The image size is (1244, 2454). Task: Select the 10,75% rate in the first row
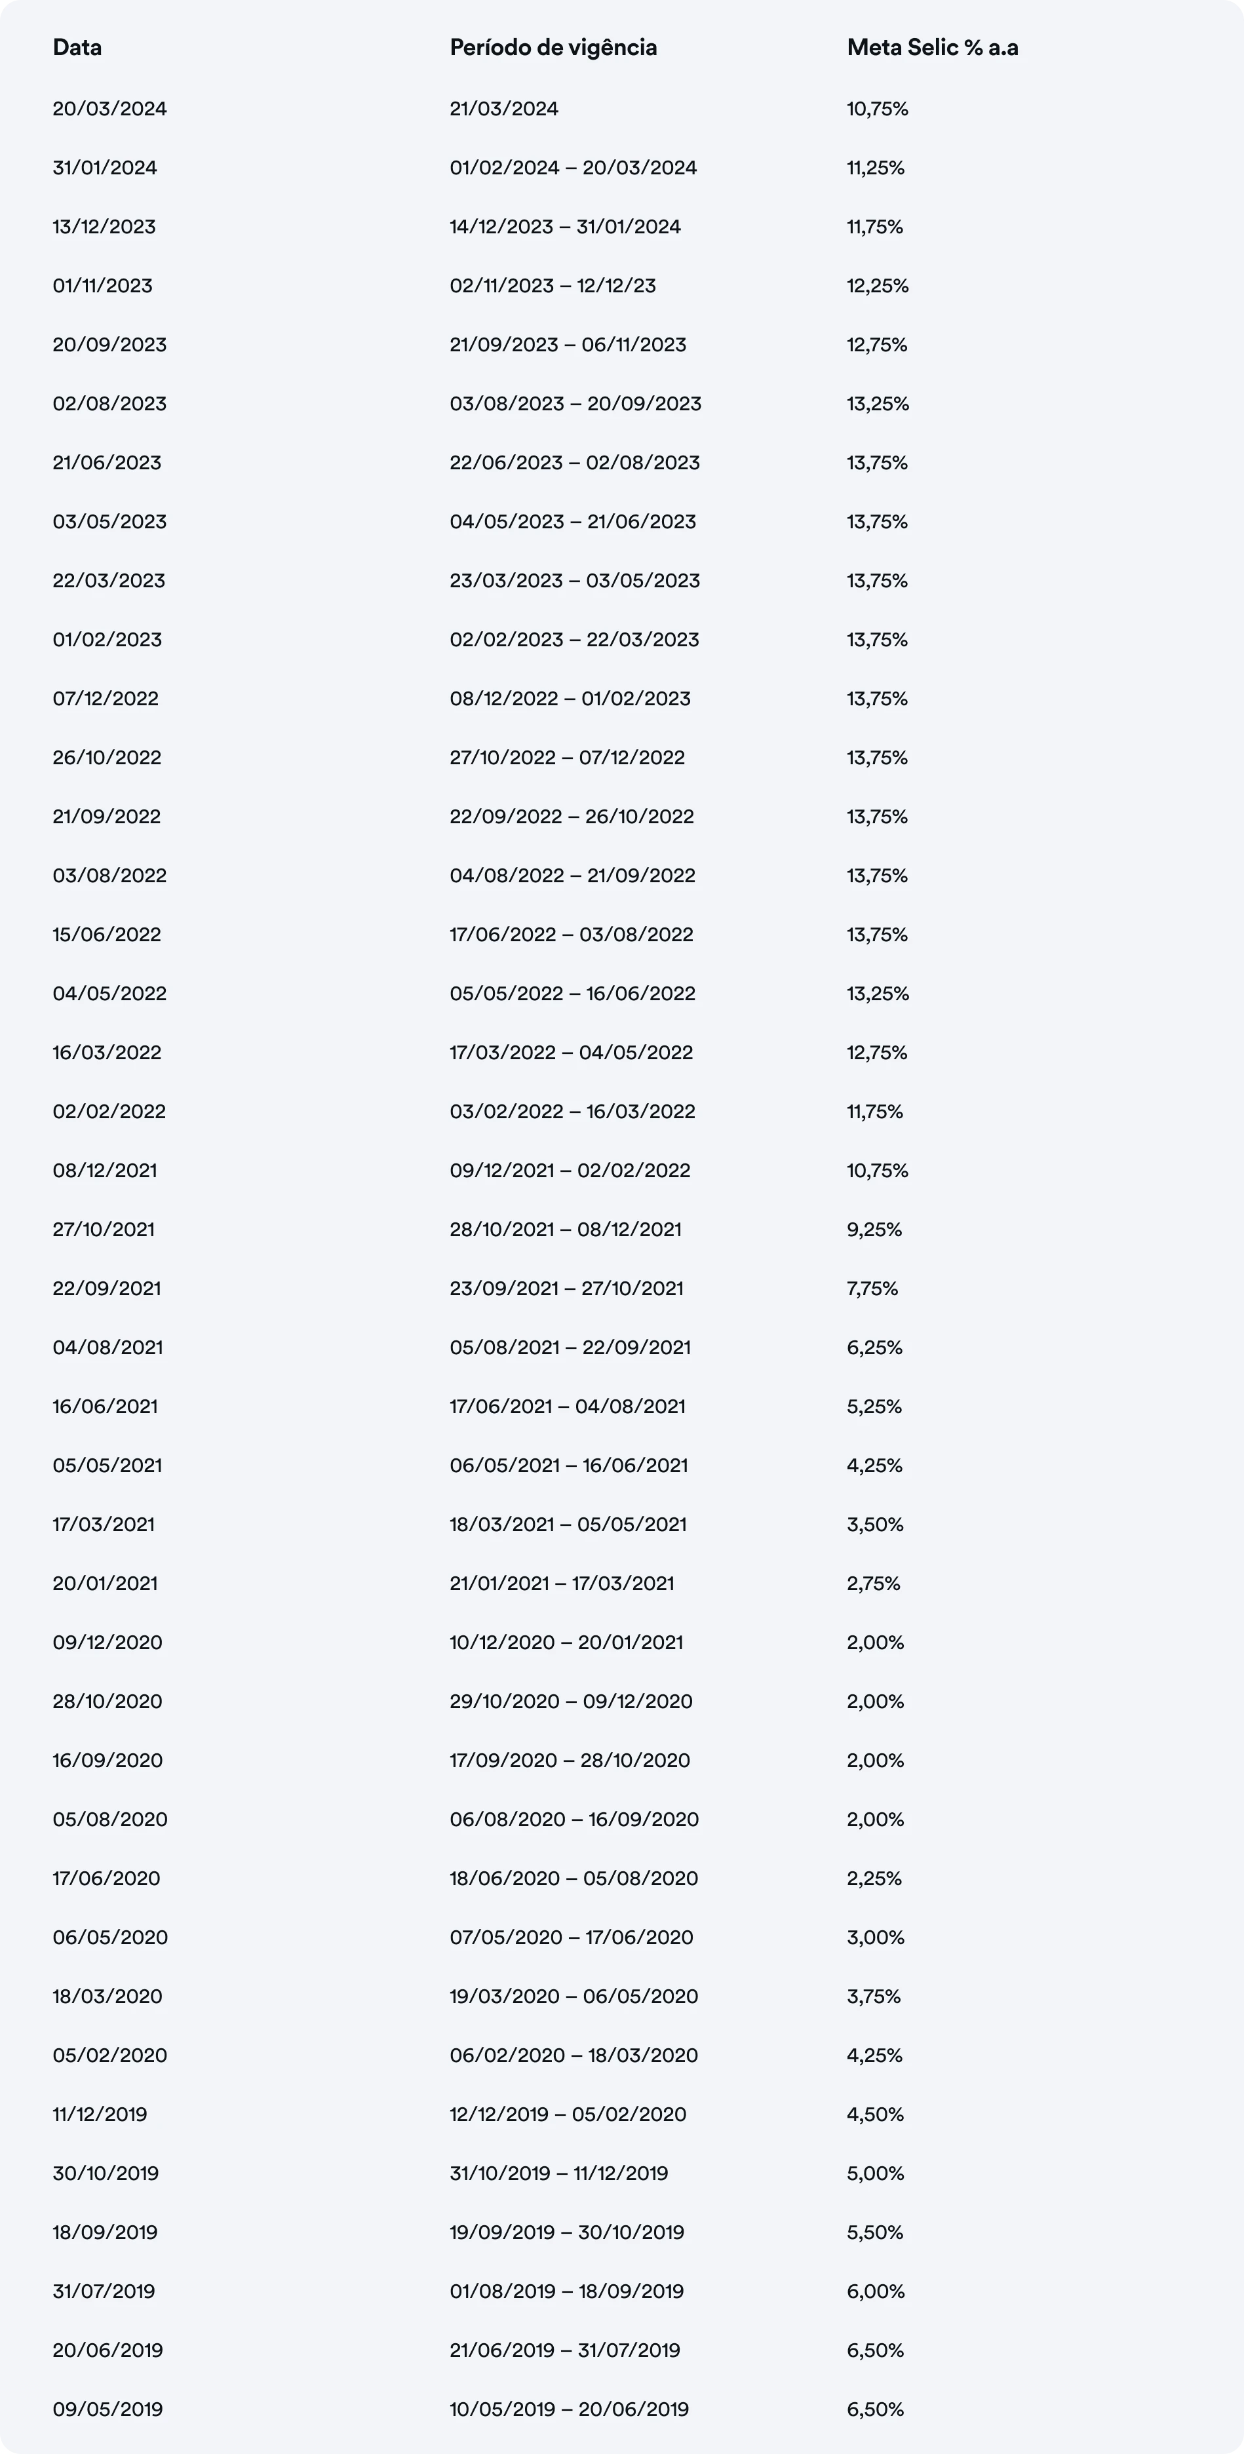point(877,109)
